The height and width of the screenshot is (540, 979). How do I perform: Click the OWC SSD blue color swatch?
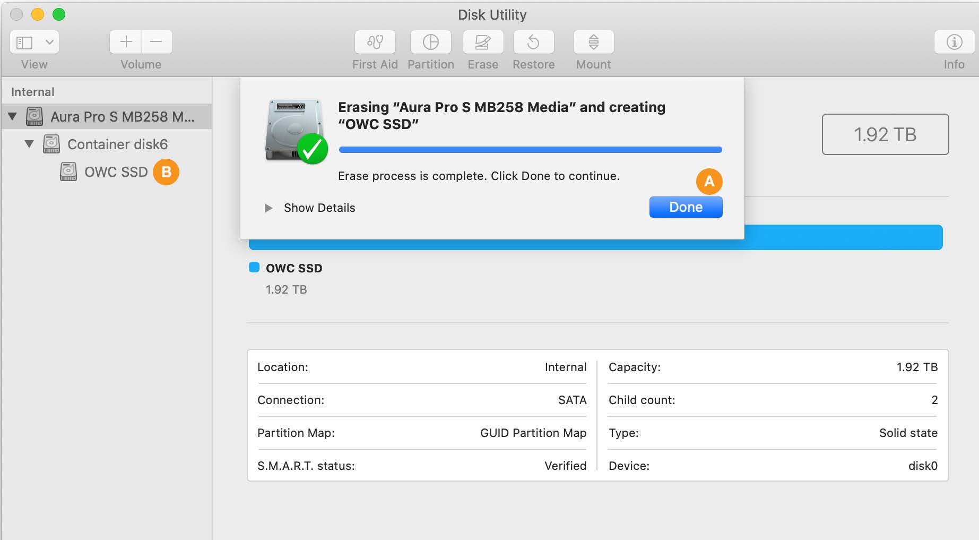[254, 268]
